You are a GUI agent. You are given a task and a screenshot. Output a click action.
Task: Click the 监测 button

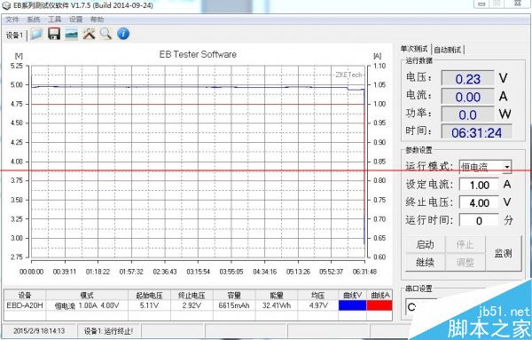pos(503,253)
